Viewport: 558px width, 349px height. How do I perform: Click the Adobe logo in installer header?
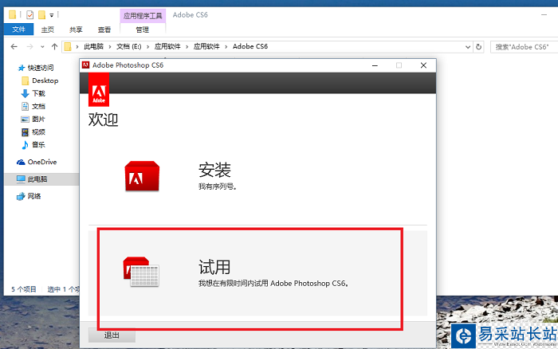click(x=99, y=90)
